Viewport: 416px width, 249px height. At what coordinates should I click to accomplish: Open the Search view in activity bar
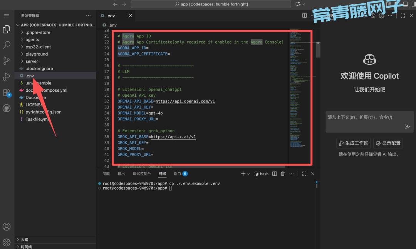click(7, 45)
